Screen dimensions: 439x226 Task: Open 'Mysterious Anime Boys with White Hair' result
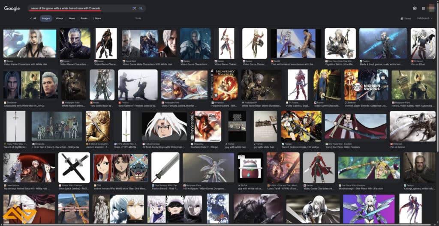click(x=28, y=188)
